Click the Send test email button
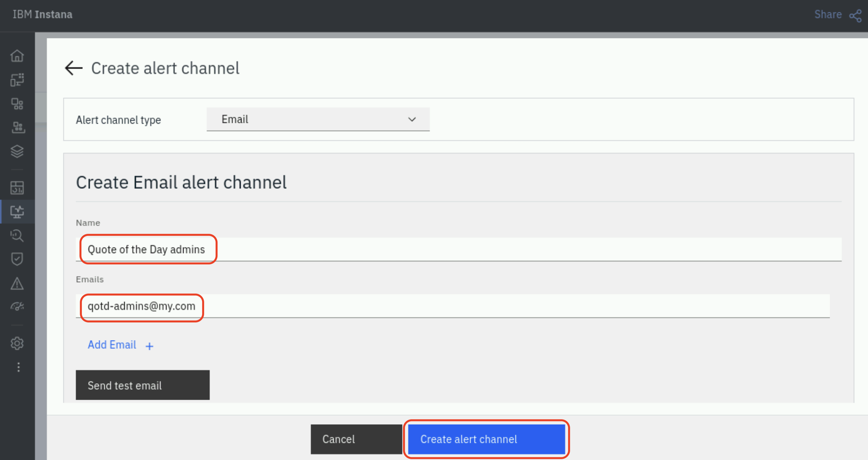 coord(142,385)
